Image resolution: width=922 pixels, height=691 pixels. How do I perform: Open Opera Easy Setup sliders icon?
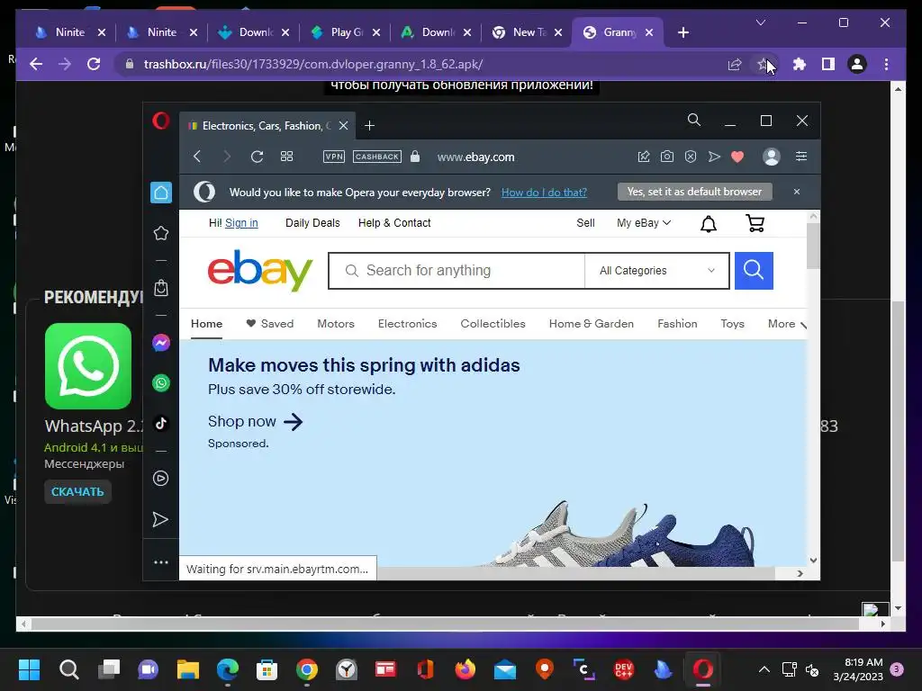point(800,157)
